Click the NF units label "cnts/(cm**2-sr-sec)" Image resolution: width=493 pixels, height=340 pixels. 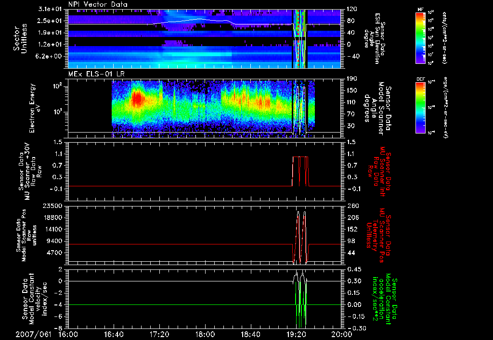[x=444, y=38]
